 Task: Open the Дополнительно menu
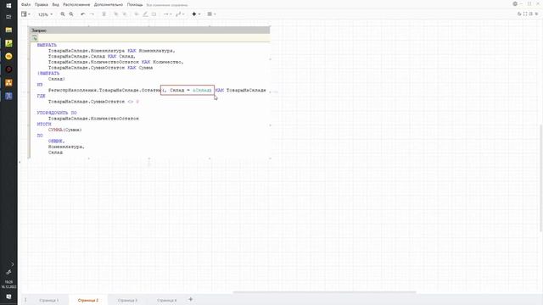(109, 5)
